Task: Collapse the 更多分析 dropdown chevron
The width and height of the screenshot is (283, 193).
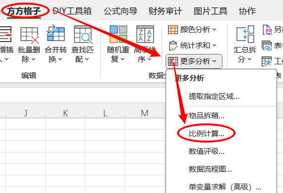Action: (x=214, y=61)
